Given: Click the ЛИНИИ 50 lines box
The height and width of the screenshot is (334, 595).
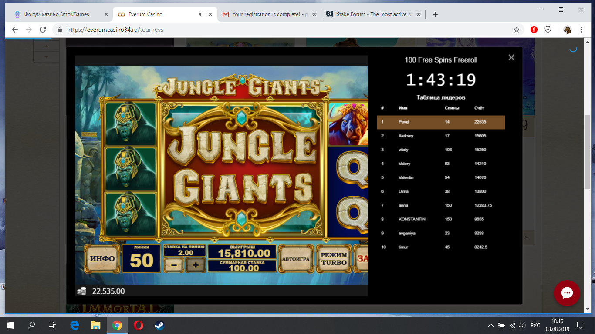Looking at the screenshot, I should coord(142,258).
